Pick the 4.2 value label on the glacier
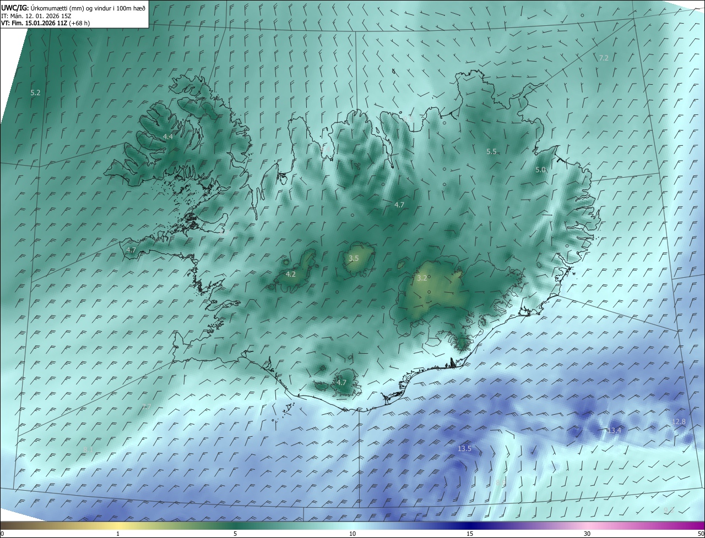705x538 pixels. (x=290, y=274)
